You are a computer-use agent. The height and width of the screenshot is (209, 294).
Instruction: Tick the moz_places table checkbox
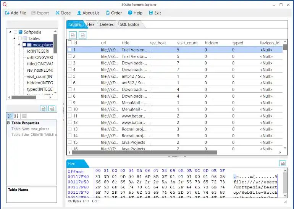pyautogui.click(x=24, y=45)
